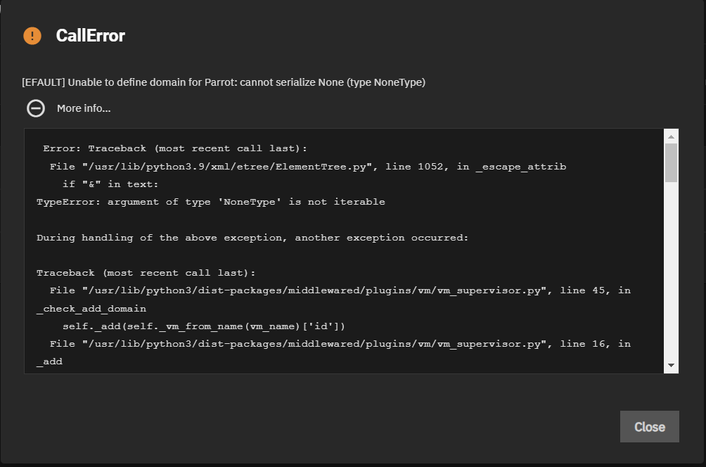Click the "_check_add_domain" function name line
This screenshot has height=467, width=706.
click(x=91, y=308)
